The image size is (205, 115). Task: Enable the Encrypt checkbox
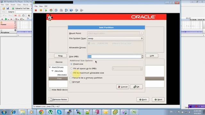pos(70,82)
